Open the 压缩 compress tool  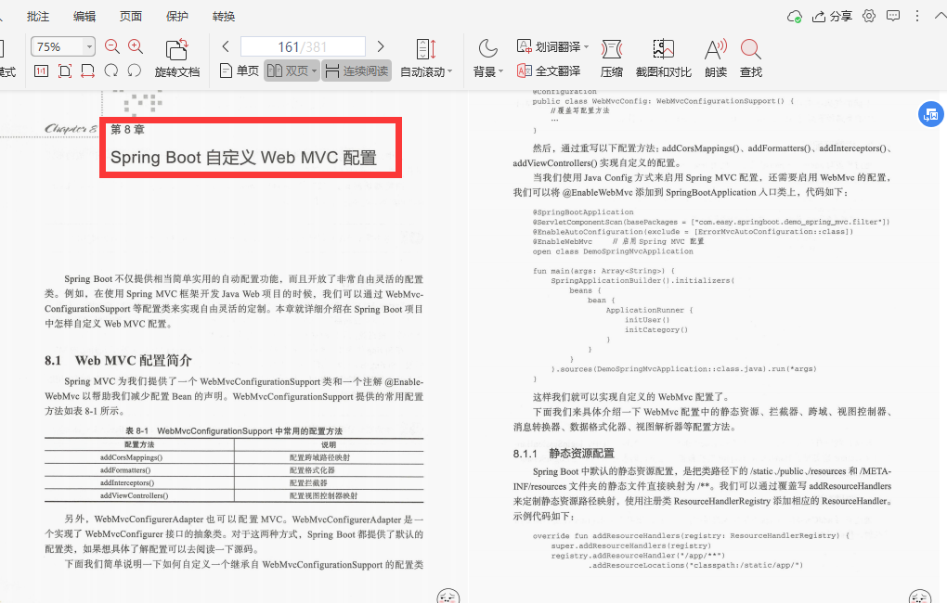pos(612,58)
